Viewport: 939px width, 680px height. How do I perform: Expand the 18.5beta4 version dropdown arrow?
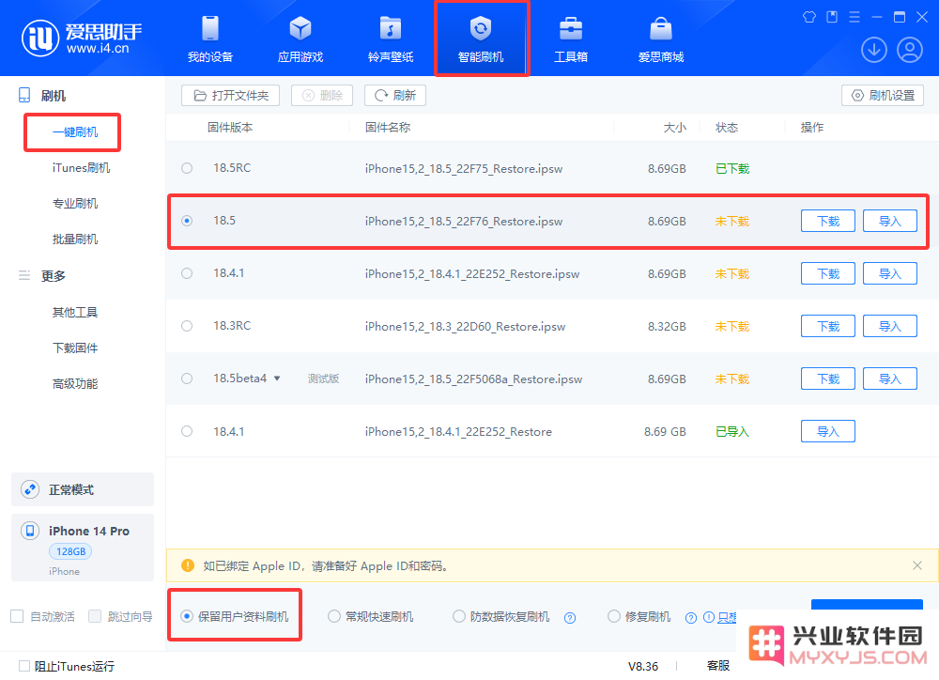[x=277, y=379]
